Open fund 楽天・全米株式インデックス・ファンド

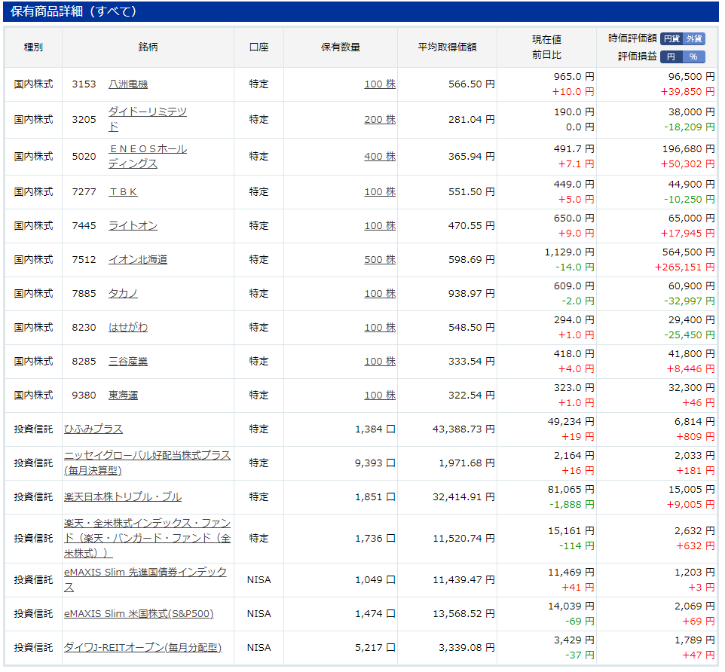click(x=147, y=539)
